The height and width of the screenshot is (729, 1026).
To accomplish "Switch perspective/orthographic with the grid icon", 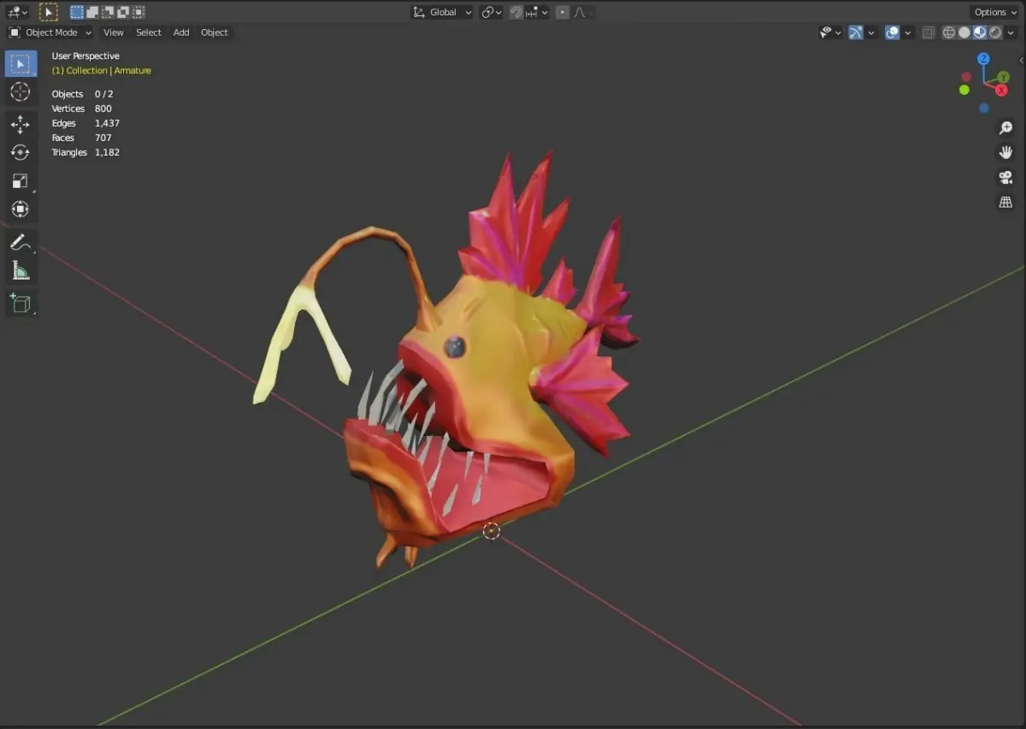I will tap(1005, 203).
